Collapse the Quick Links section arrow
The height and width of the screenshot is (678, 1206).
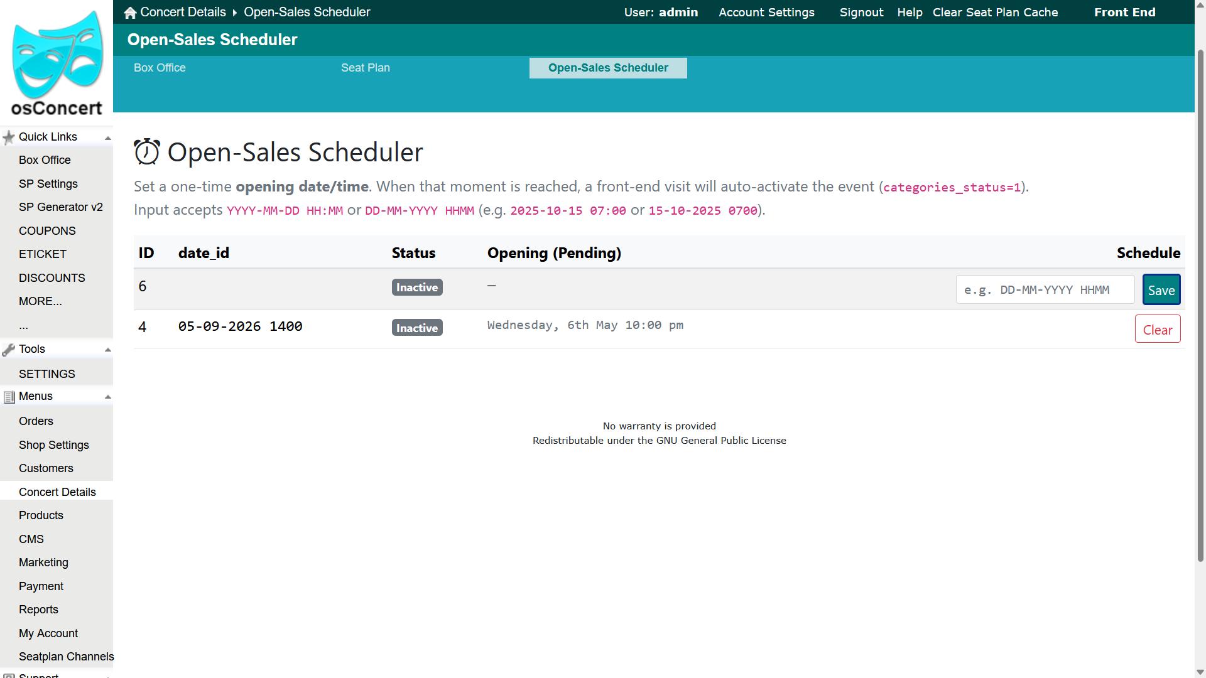click(x=108, y=138)
